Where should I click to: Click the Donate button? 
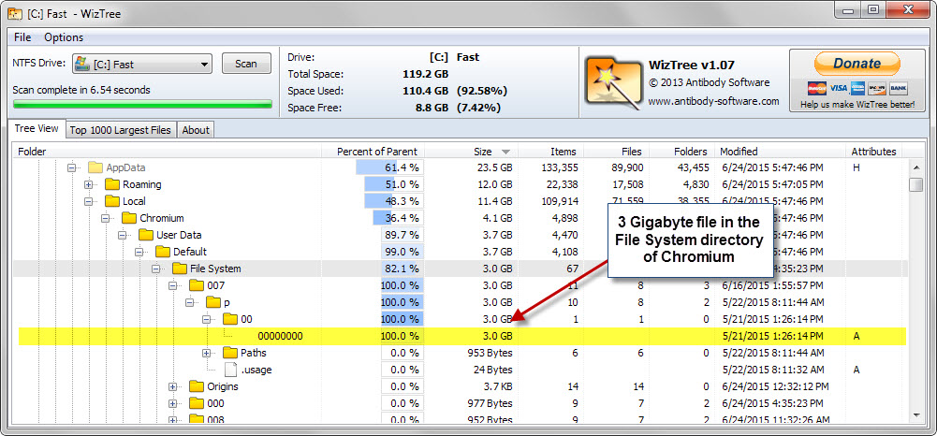click(856, 64)
